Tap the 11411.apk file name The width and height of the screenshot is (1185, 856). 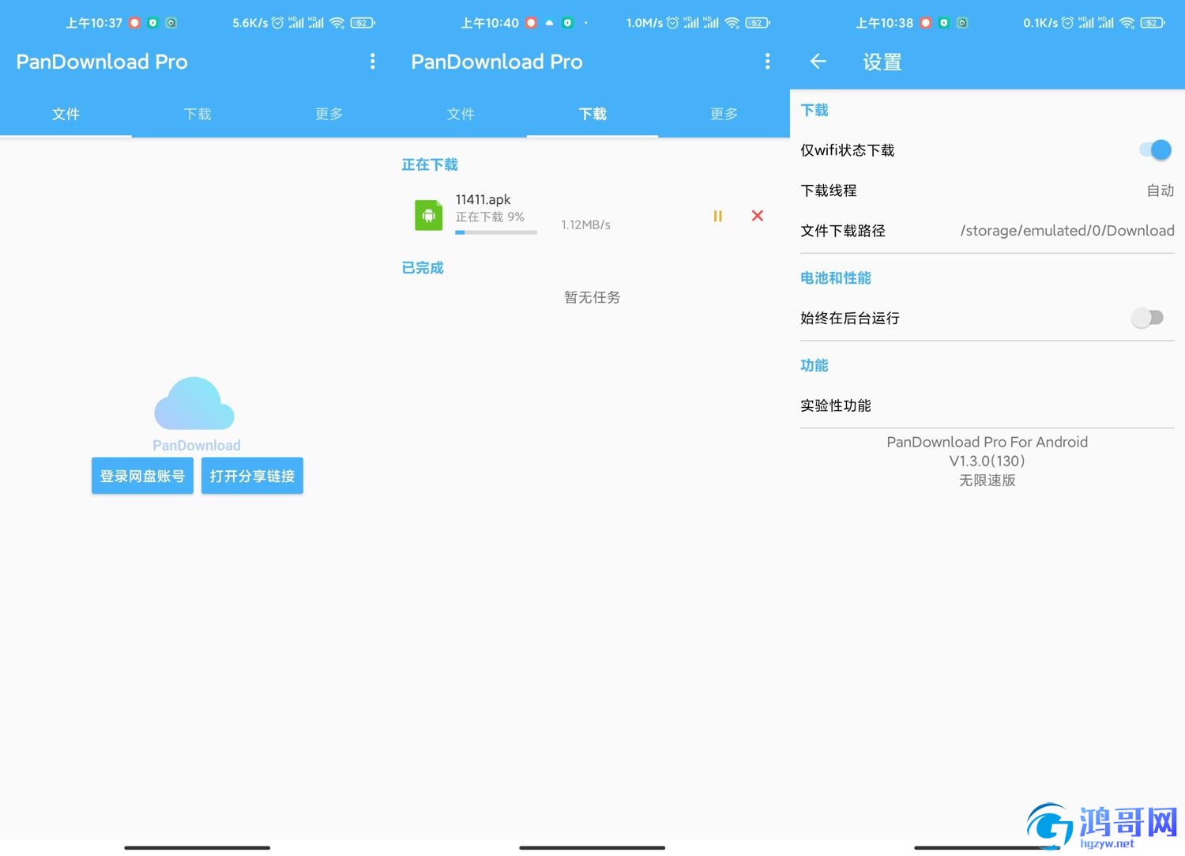483,199
